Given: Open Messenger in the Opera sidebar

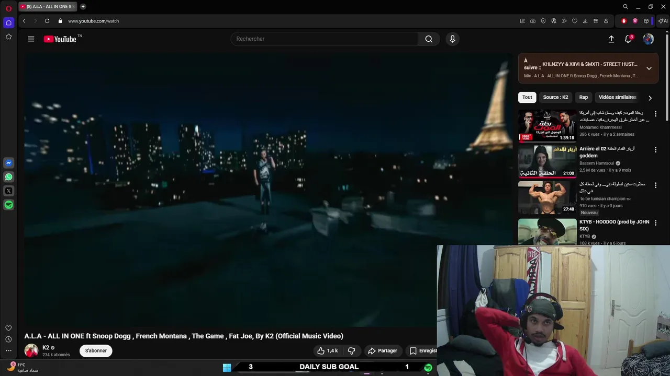Looking at the screenshot, I should click(x=8, y=163).
